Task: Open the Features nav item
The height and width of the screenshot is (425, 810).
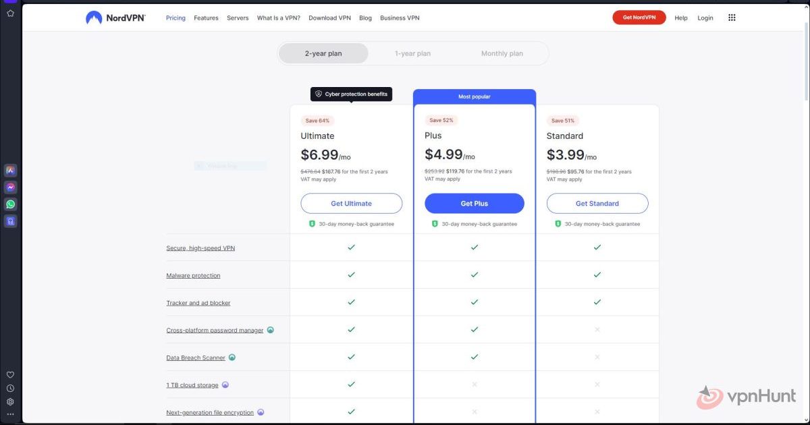Action: (x=206, y=18)
